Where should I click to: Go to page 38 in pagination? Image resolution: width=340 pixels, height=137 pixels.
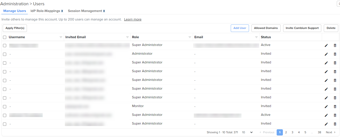tap(319, 132)
